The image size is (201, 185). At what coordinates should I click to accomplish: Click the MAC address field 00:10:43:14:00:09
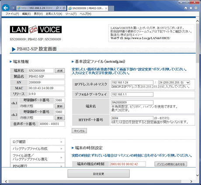click(47, 88)
